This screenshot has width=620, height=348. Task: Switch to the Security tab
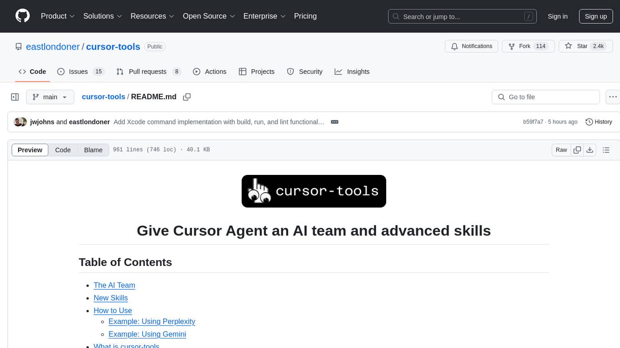pos(305,72)
